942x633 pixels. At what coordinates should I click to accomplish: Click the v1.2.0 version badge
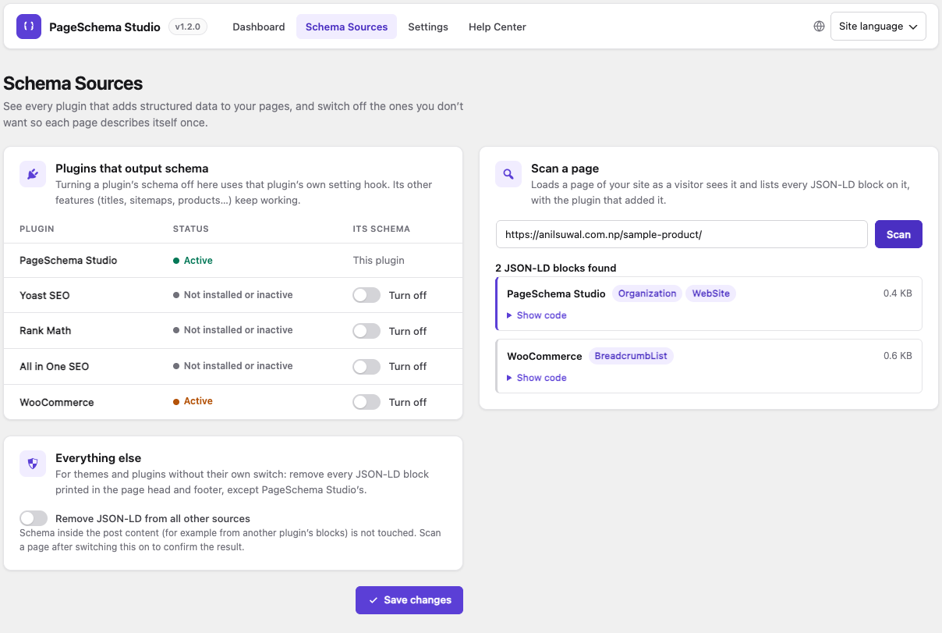pos(188,27)
